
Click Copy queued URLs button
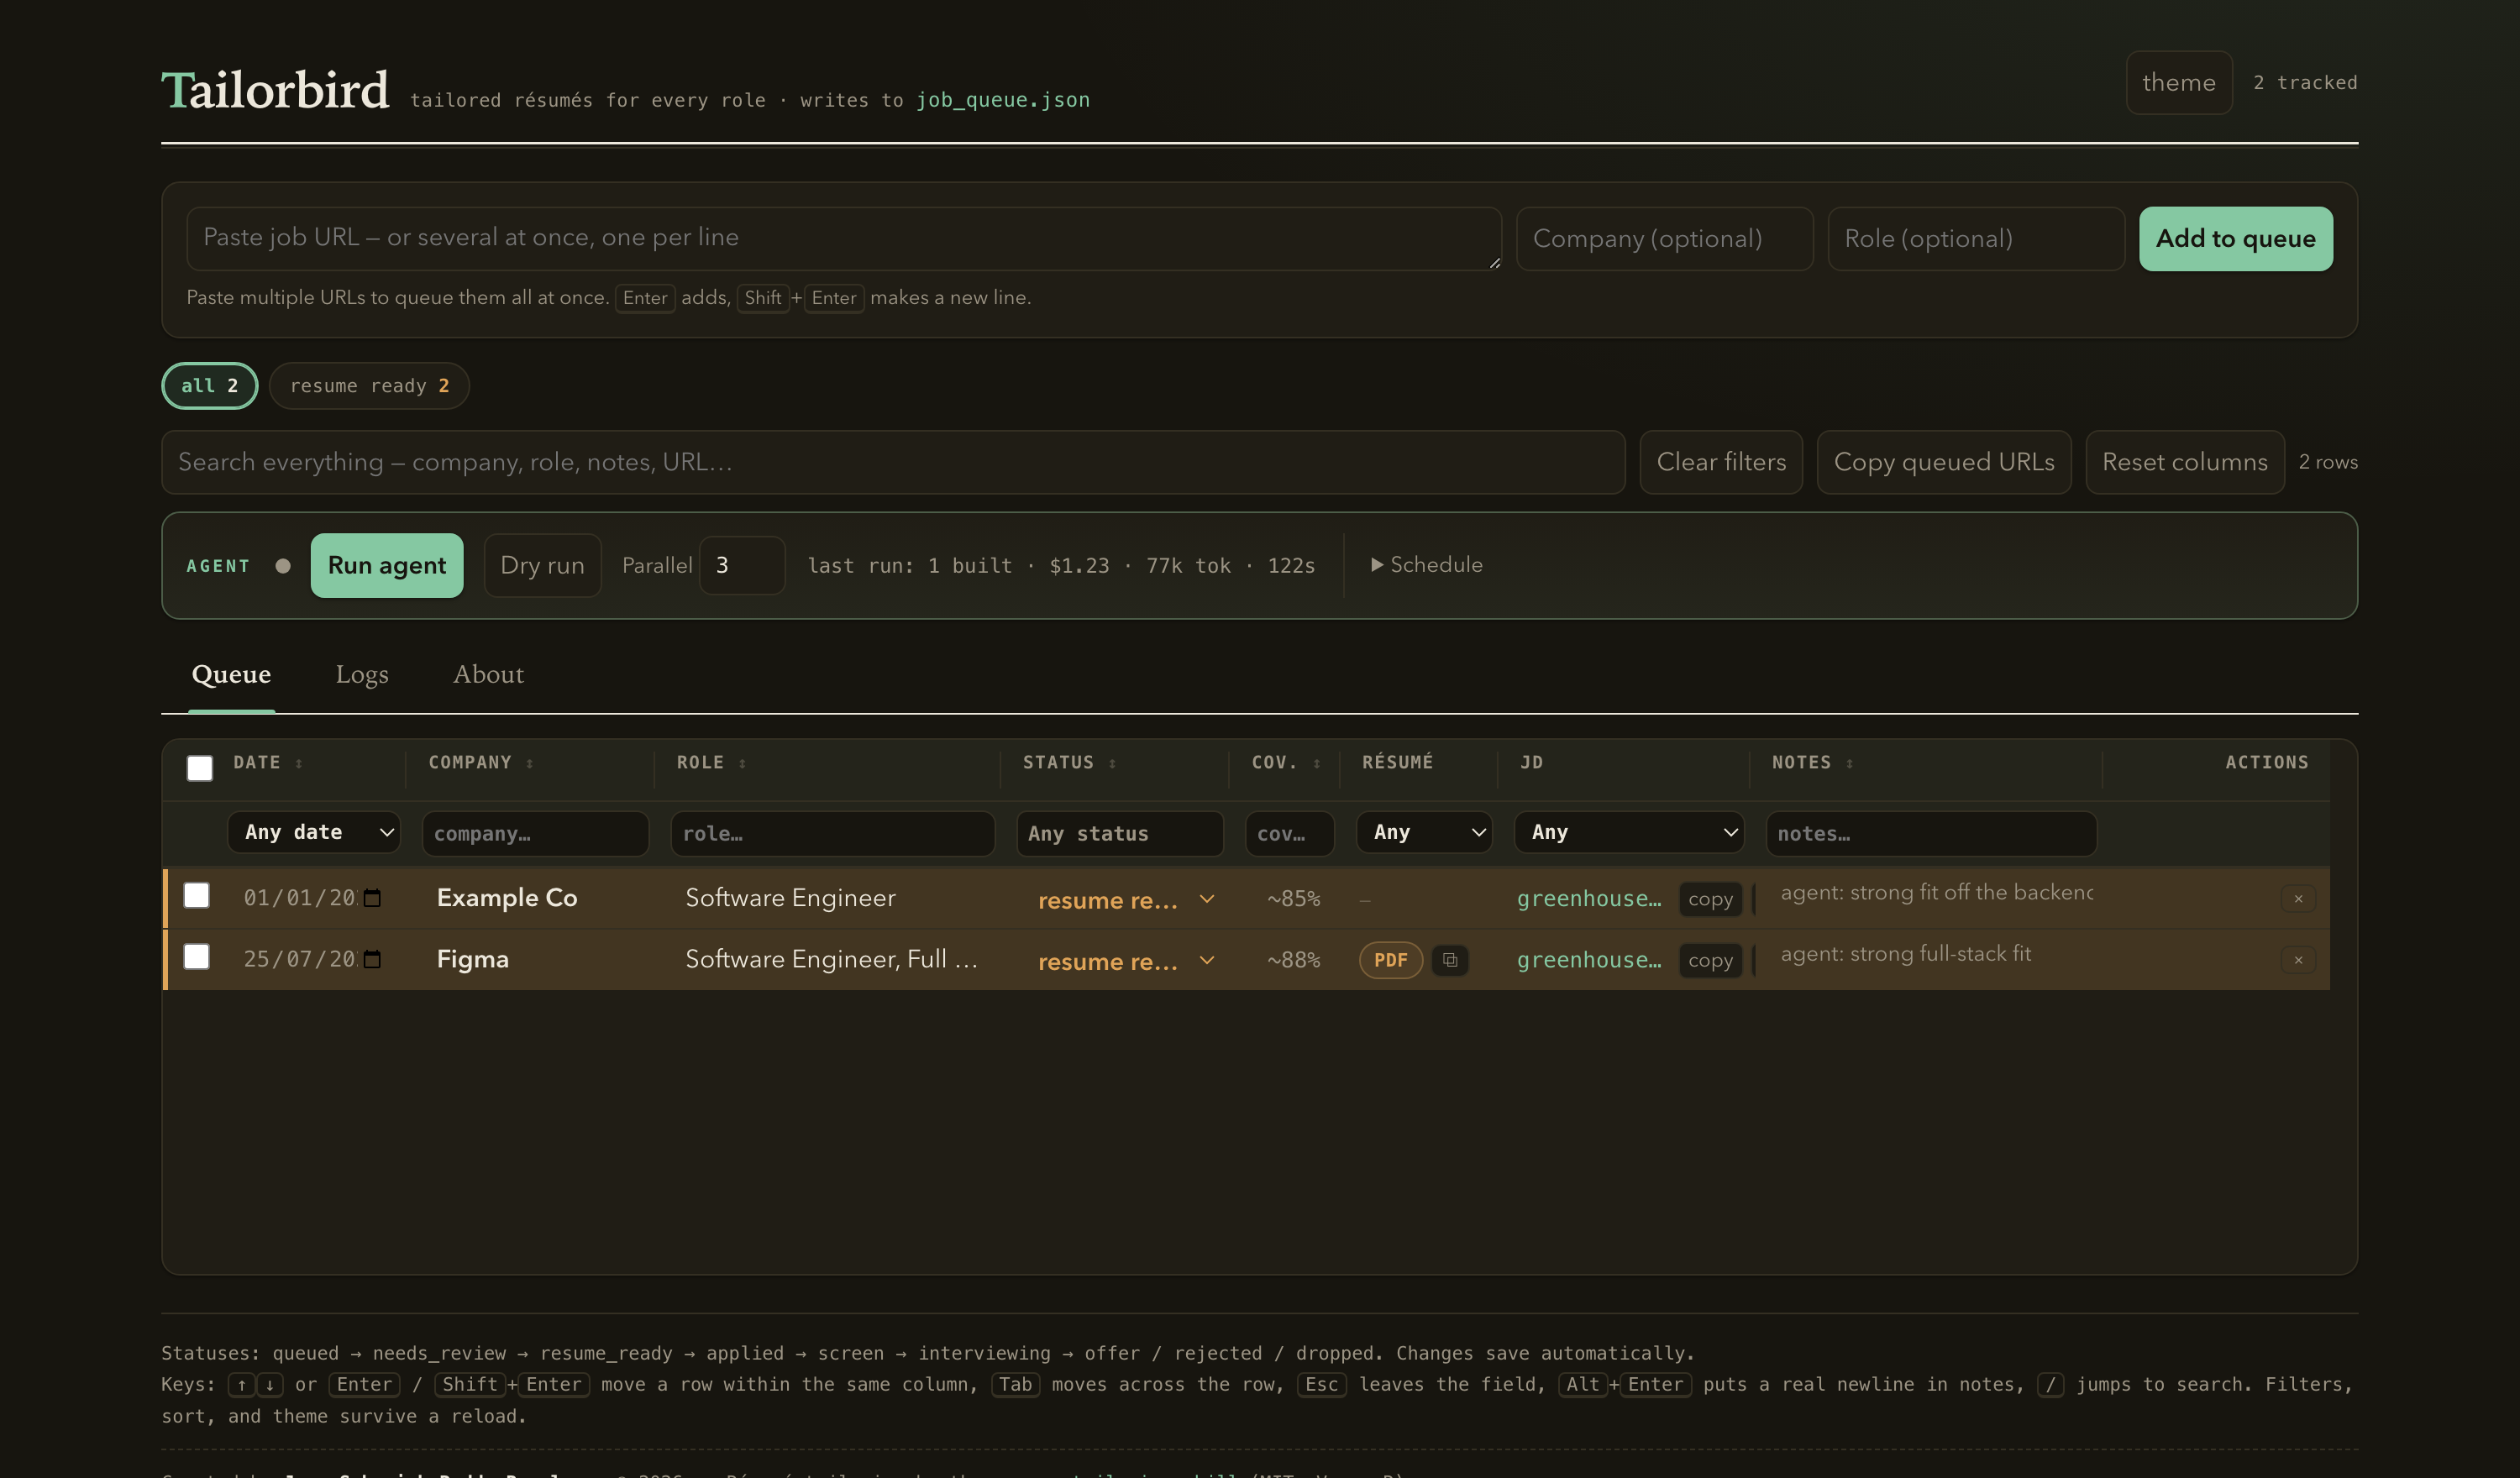pyautogui.click(x=1944, y=462)
